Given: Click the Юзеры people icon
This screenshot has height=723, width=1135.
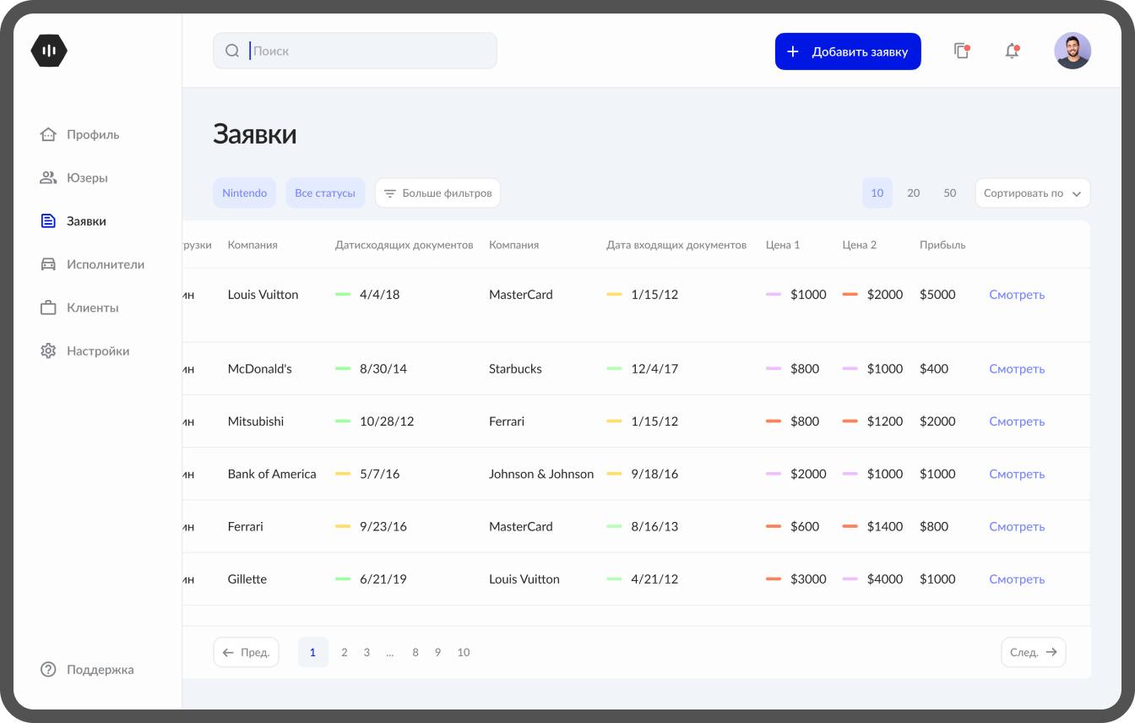Looking at the screenshot, I should [48, 177].
